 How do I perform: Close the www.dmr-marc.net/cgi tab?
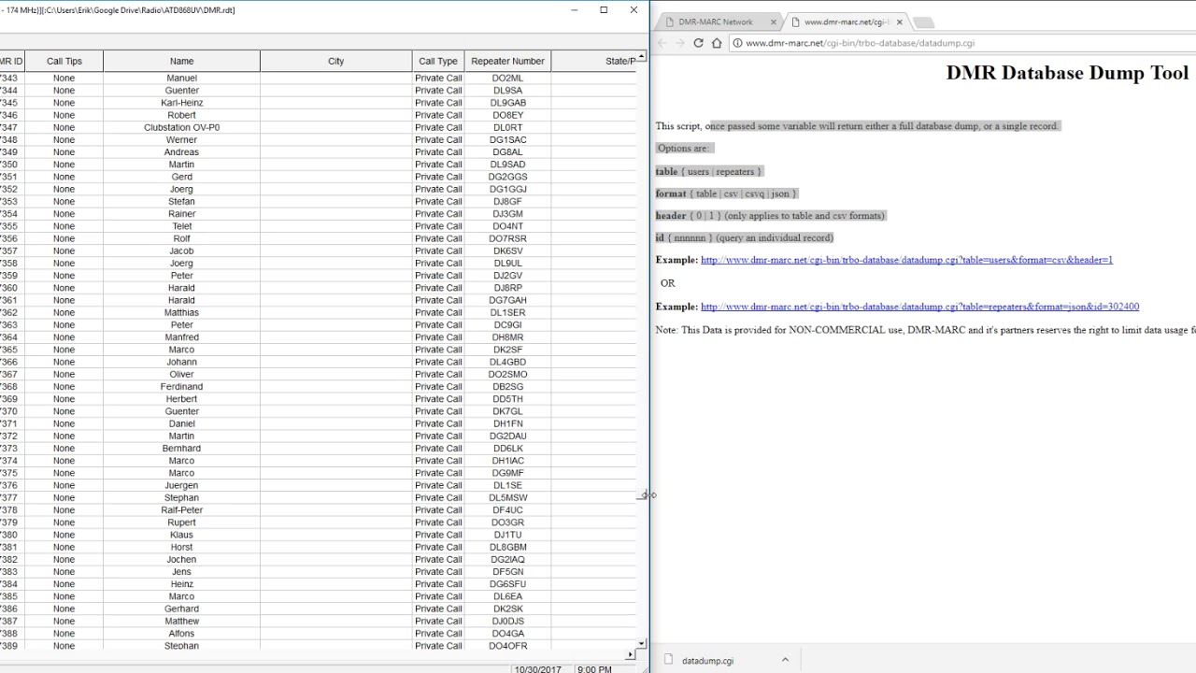pyautogui.click(x=899, y=21)
